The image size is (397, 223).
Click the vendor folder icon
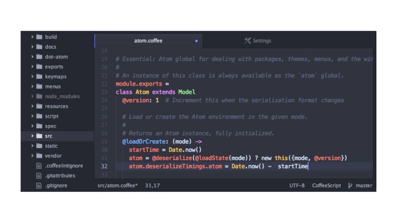point(39,156)
